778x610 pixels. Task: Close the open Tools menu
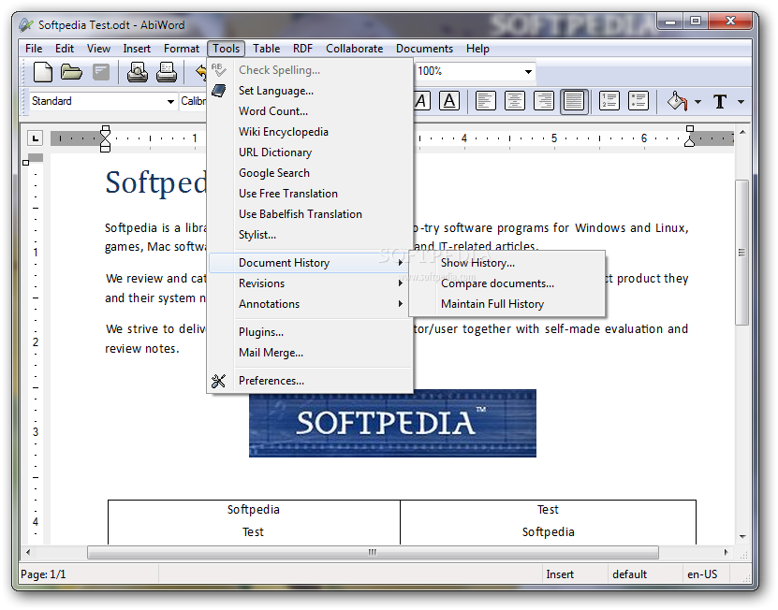[227, 49]
